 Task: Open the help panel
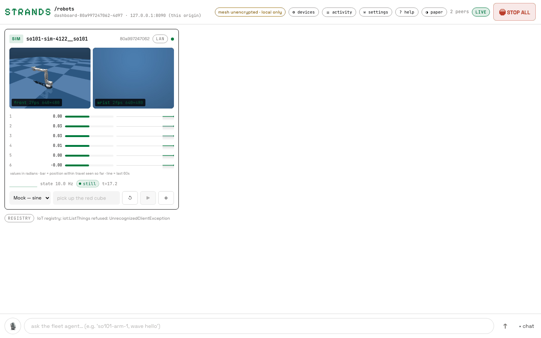point(407,12)
